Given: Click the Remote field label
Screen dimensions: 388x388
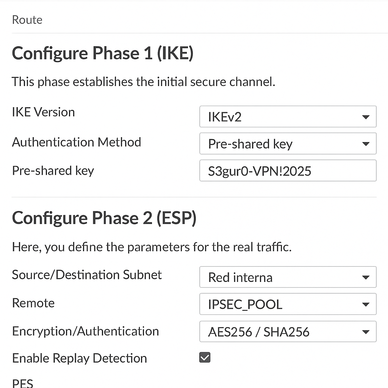Looking at the screenshot, I should click(33, 303).
